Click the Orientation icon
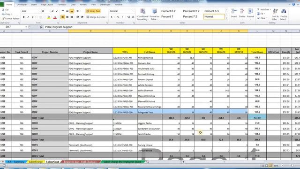This screenshot has width=300, height=169. tap(78, 11)
